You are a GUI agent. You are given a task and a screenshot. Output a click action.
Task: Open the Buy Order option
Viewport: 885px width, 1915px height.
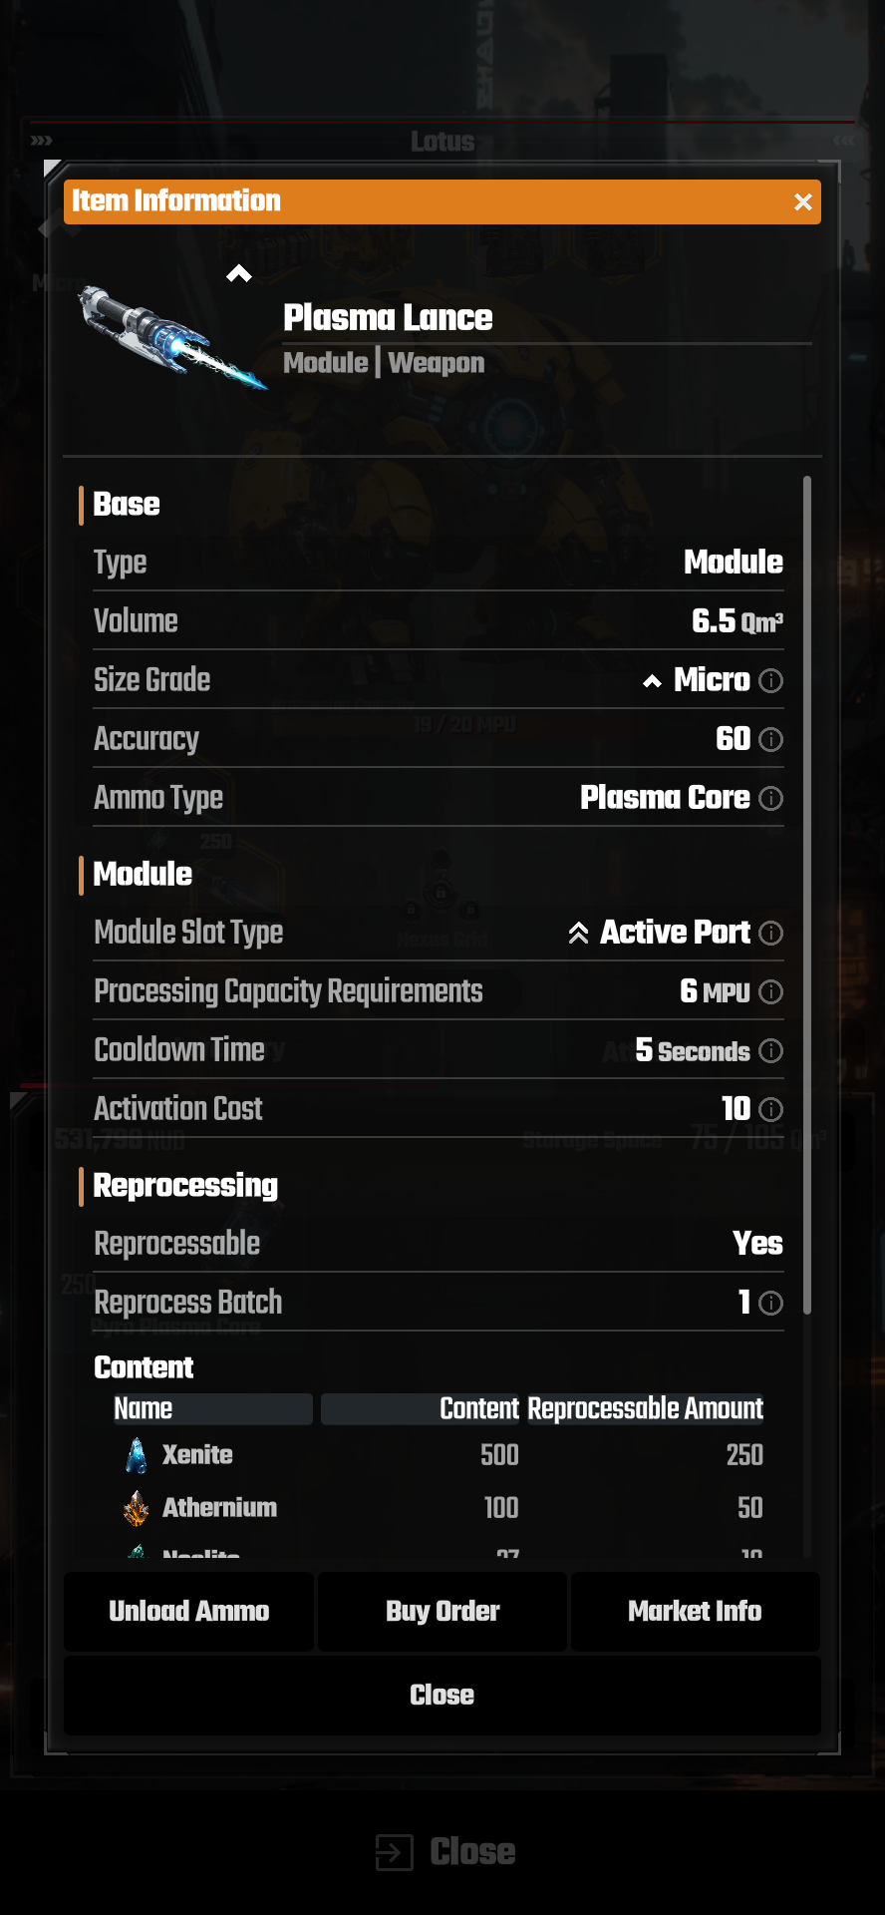click(x=442, y=1611)
